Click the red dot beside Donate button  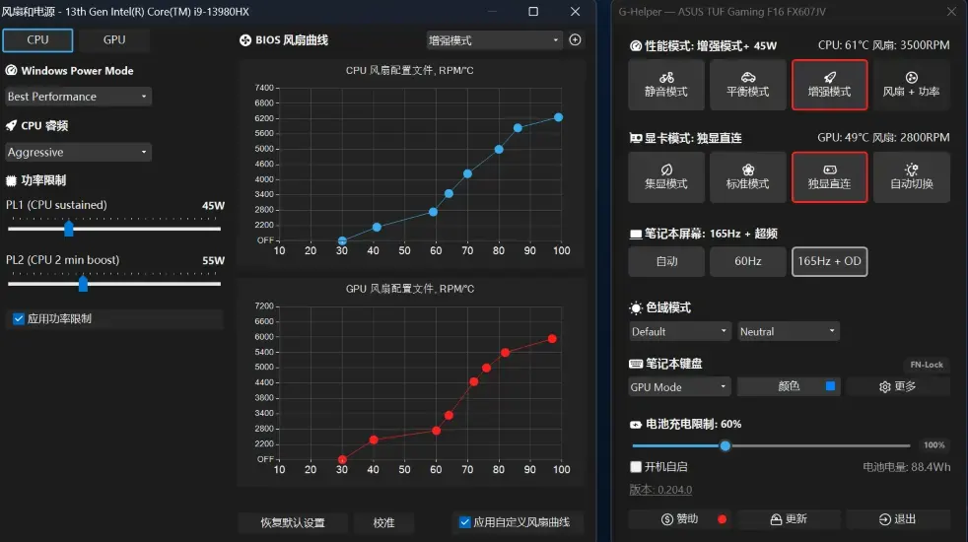pyautogui.click(x=722, y=519)
